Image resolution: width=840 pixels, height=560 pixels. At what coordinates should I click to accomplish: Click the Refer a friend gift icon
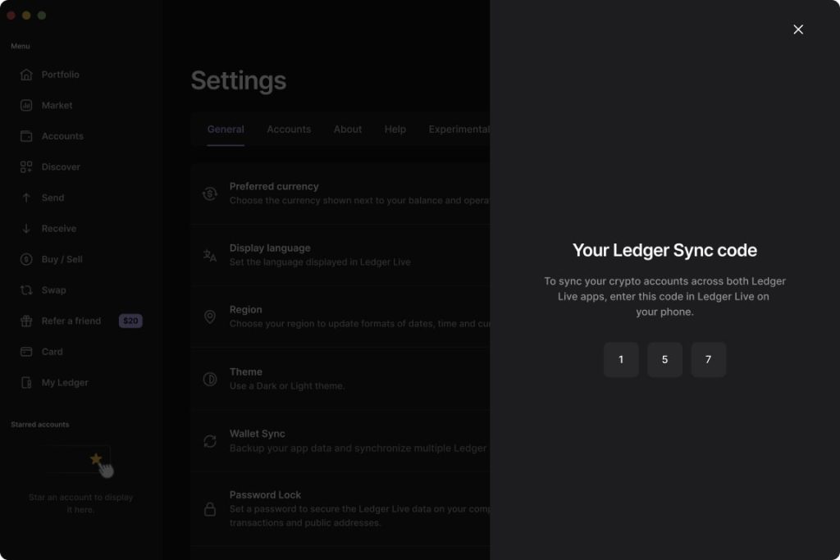coord(26,321)
